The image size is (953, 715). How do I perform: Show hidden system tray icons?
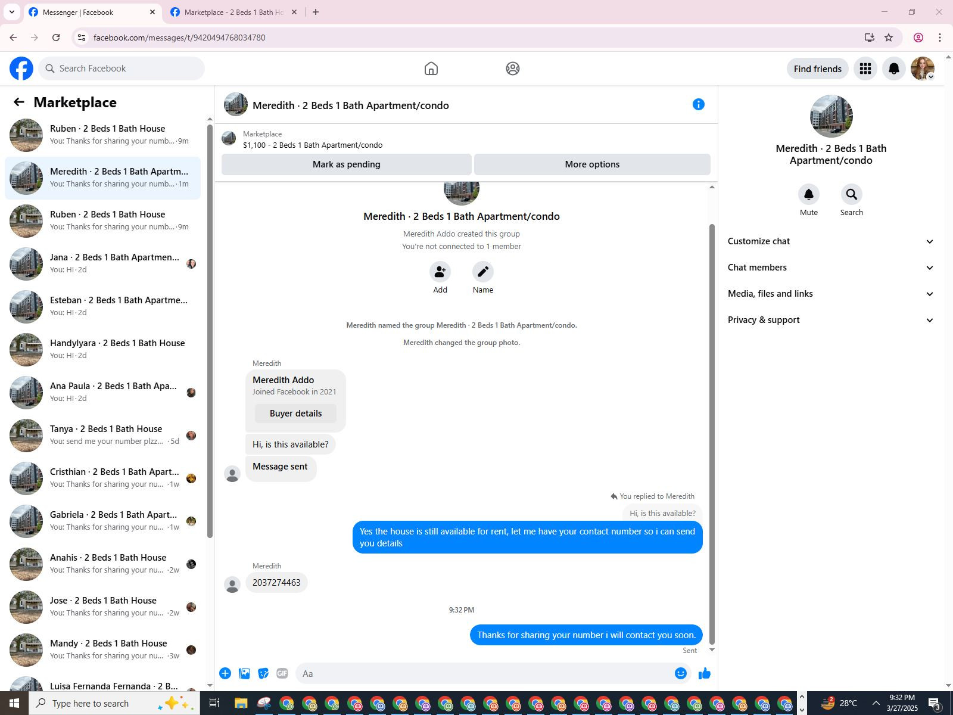coord(876,703)
